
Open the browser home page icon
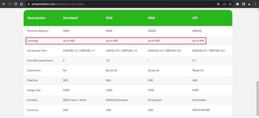point(21,4)
